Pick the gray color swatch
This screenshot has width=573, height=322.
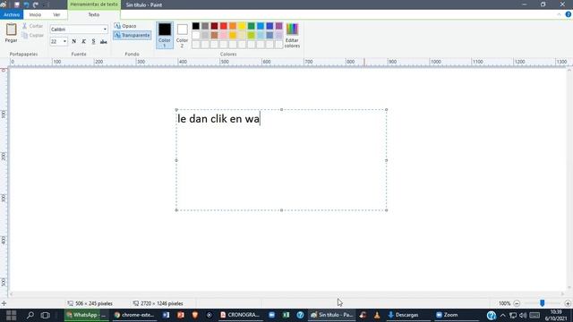(x=205, y=26)
